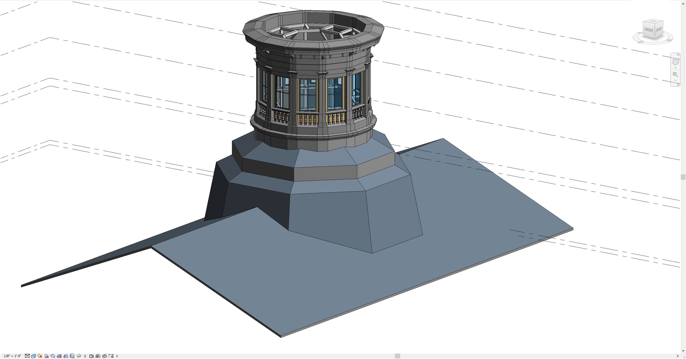
Task: Click the vertical scrollbar down arrow
Action: click(683, 351)
